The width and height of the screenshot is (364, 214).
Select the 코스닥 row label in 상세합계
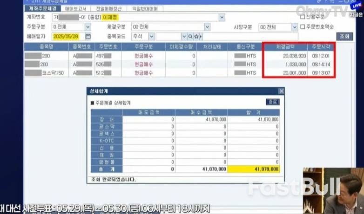[x=107, y=127]
